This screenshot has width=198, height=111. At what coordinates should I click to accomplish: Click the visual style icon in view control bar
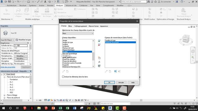[x=49, y=100]
